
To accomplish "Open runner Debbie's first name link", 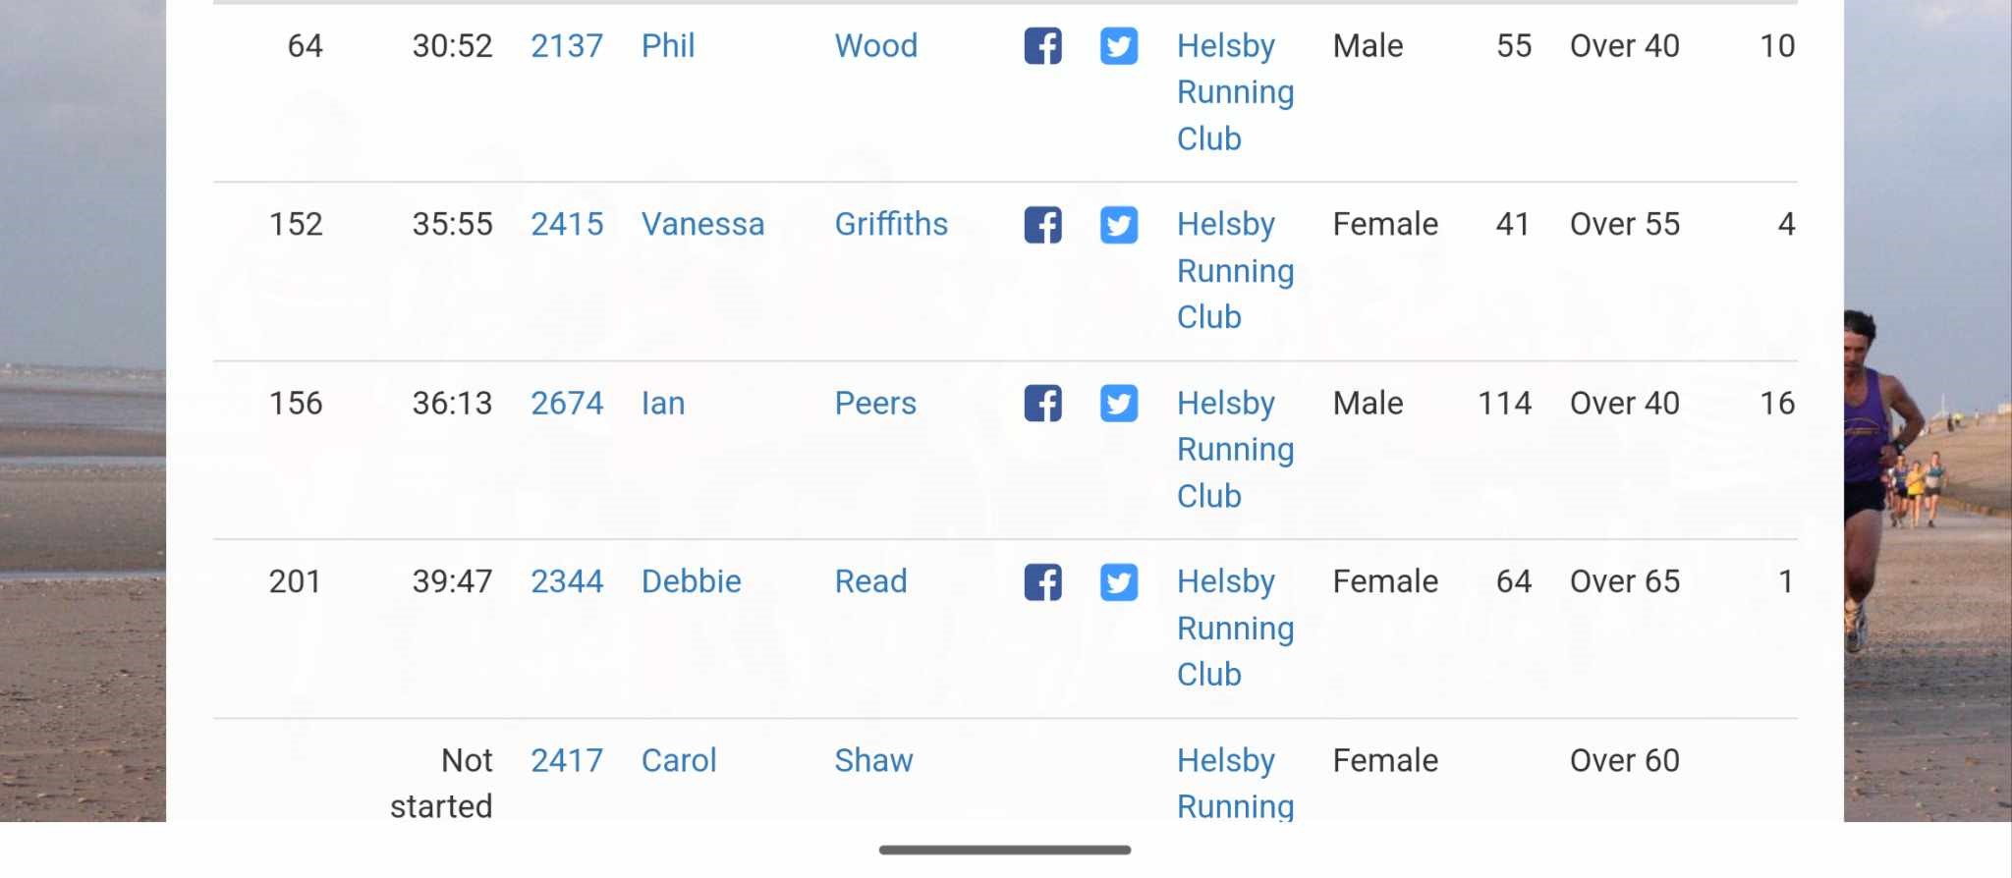I will coord(691,581).
